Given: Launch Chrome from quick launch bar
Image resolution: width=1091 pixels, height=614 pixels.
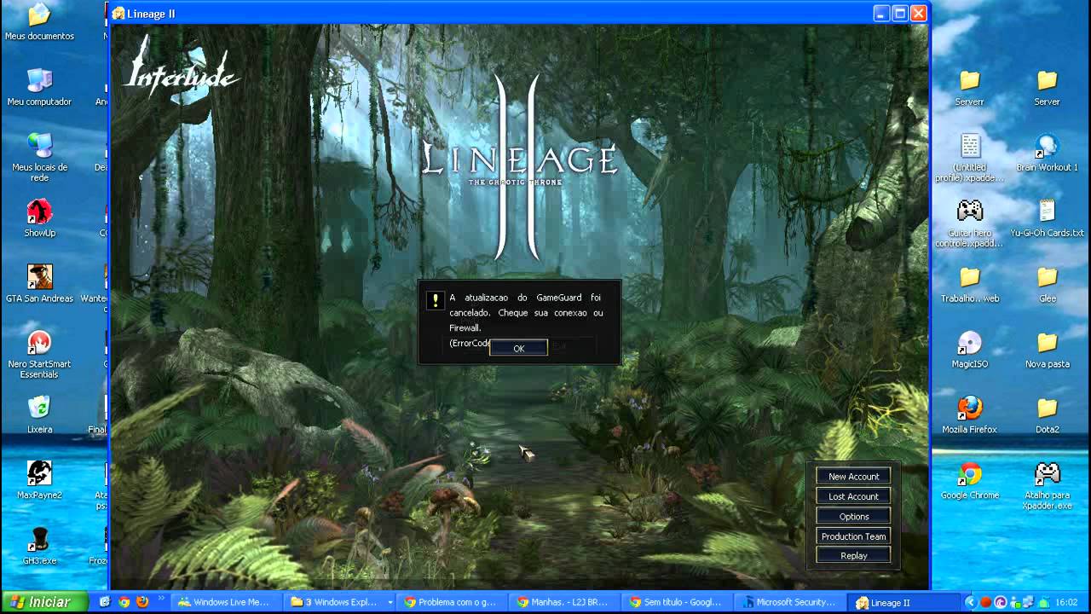Looking at the screenshot, I should point(124,602).
